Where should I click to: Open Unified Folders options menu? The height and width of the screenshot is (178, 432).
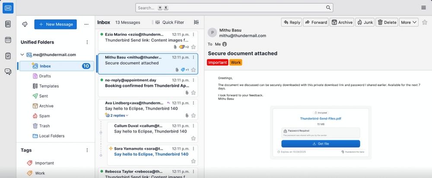(x=87, y=42)
